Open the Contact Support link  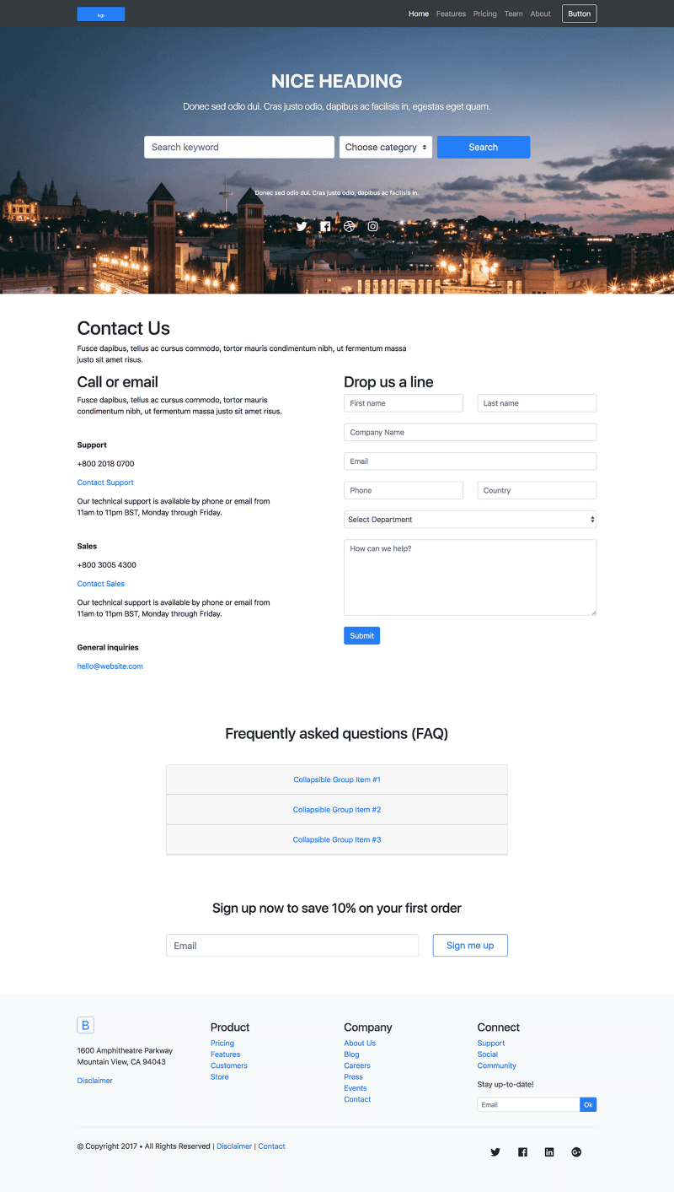pyautogui.click(x=105, y=483)
